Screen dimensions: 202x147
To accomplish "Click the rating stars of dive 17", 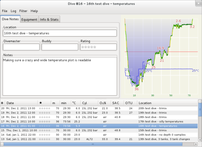I will point(44,121).
